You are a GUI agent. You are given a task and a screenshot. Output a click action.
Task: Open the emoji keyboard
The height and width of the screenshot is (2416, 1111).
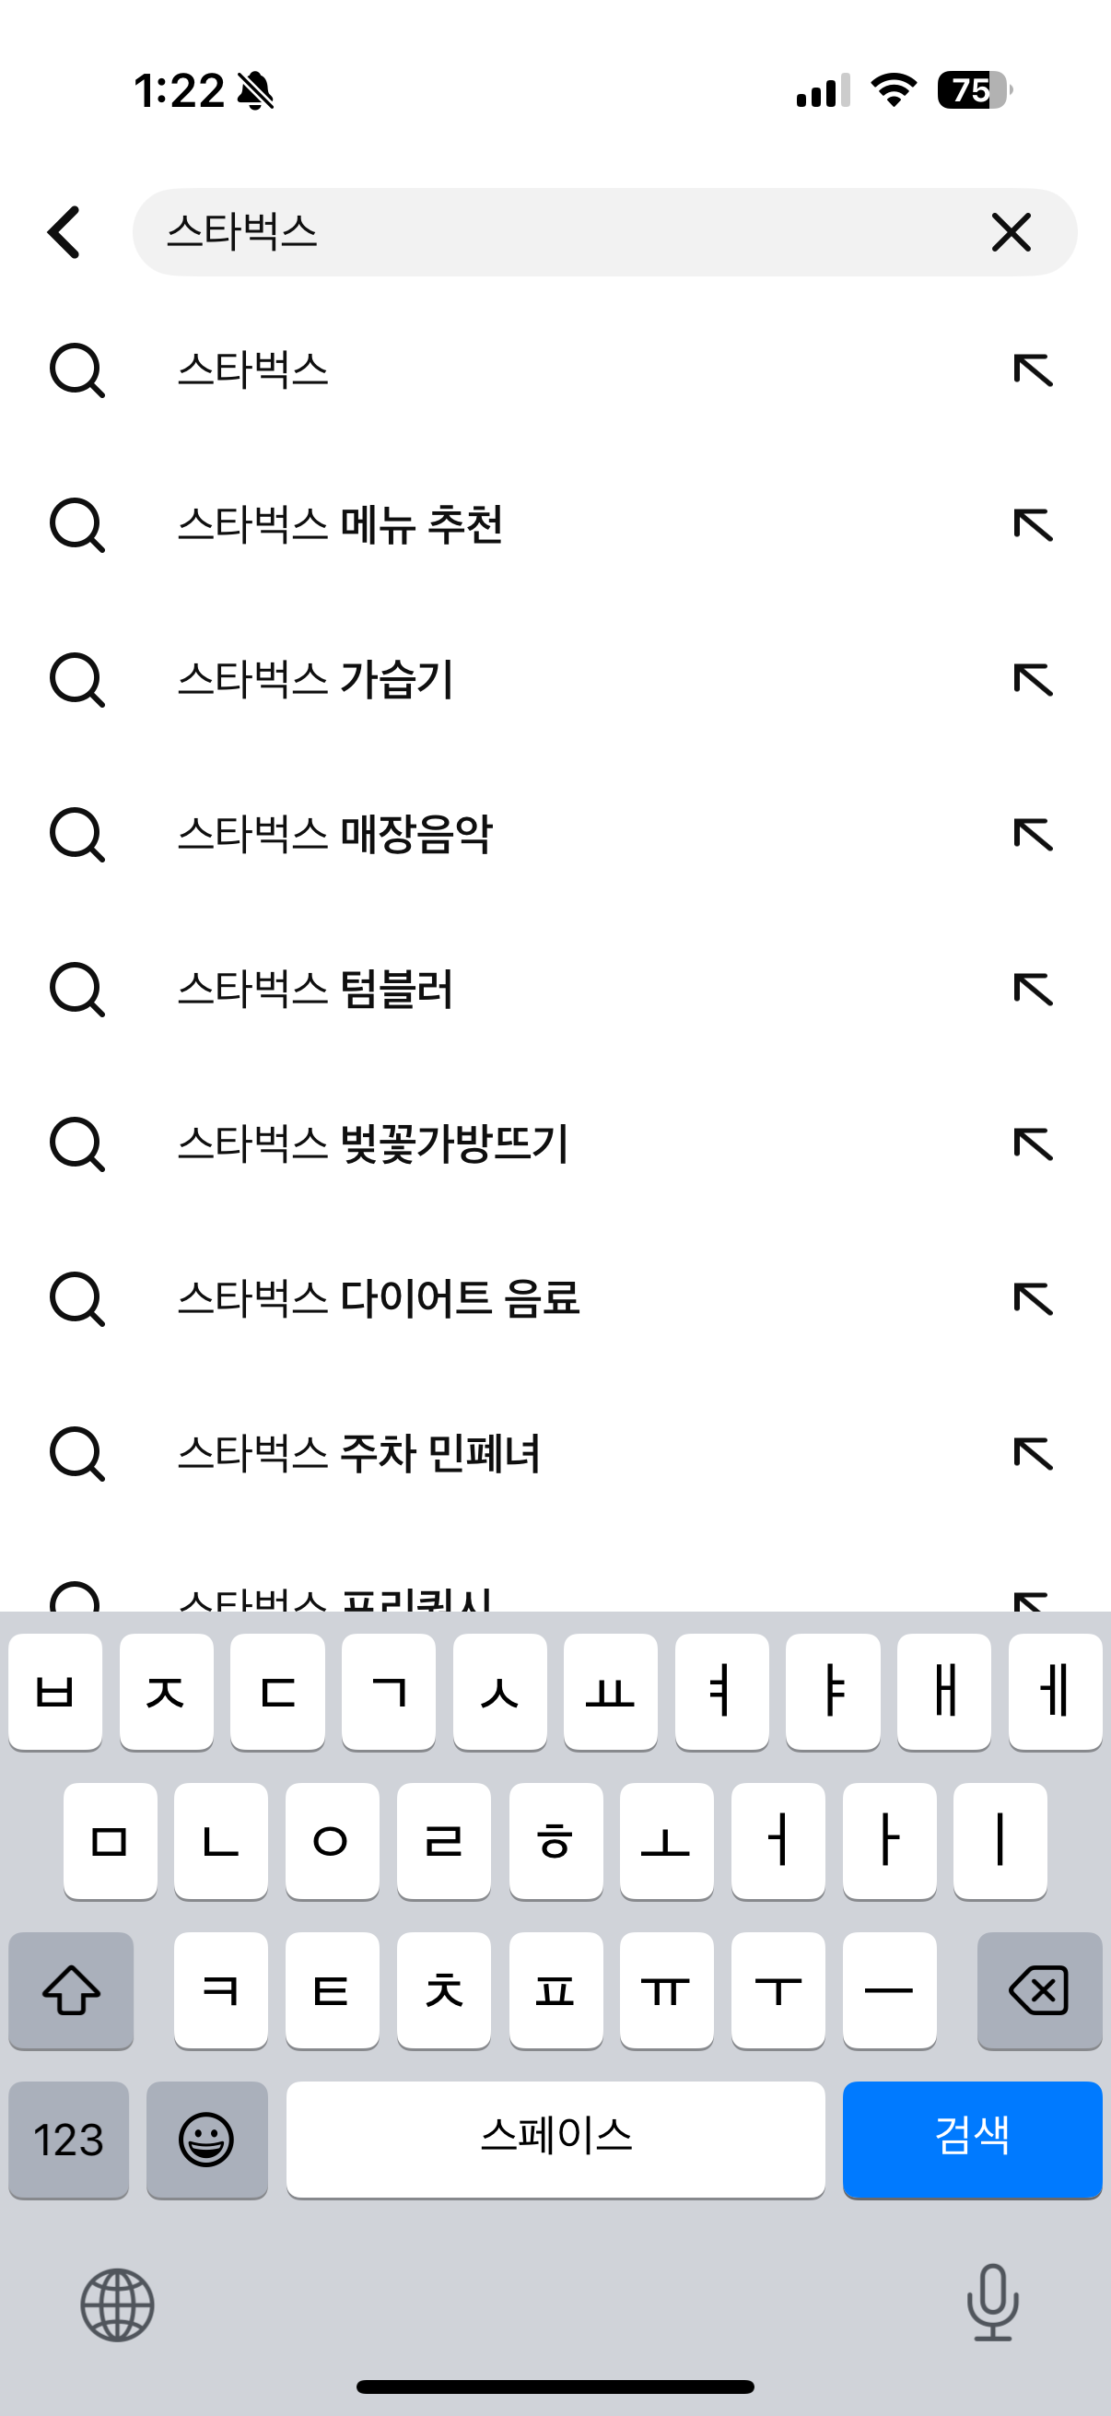[x=207, y=2140]
